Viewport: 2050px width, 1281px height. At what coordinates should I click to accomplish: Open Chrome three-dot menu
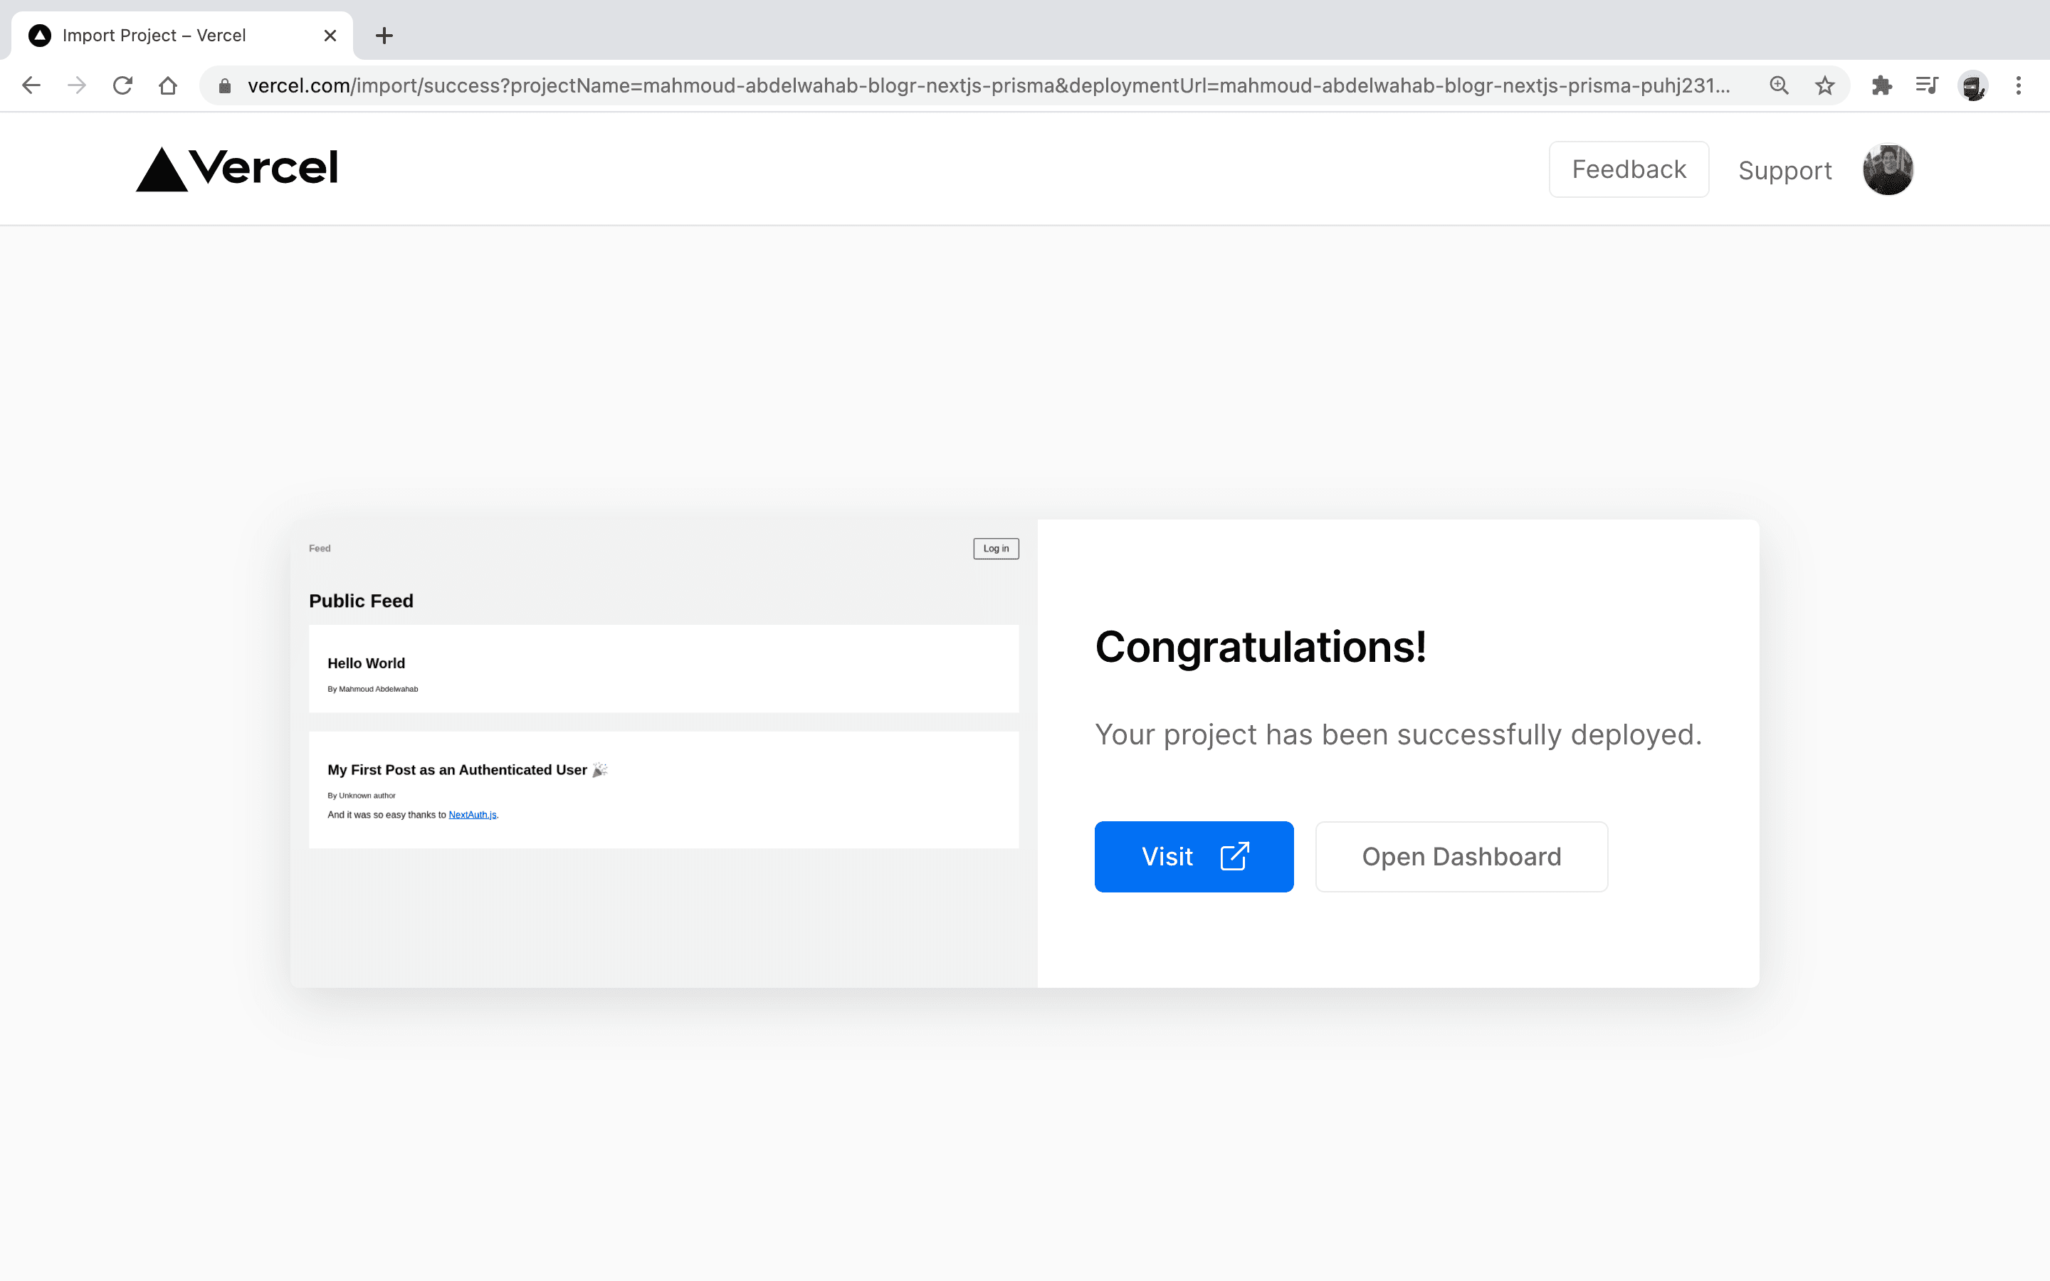(2019, 85)
